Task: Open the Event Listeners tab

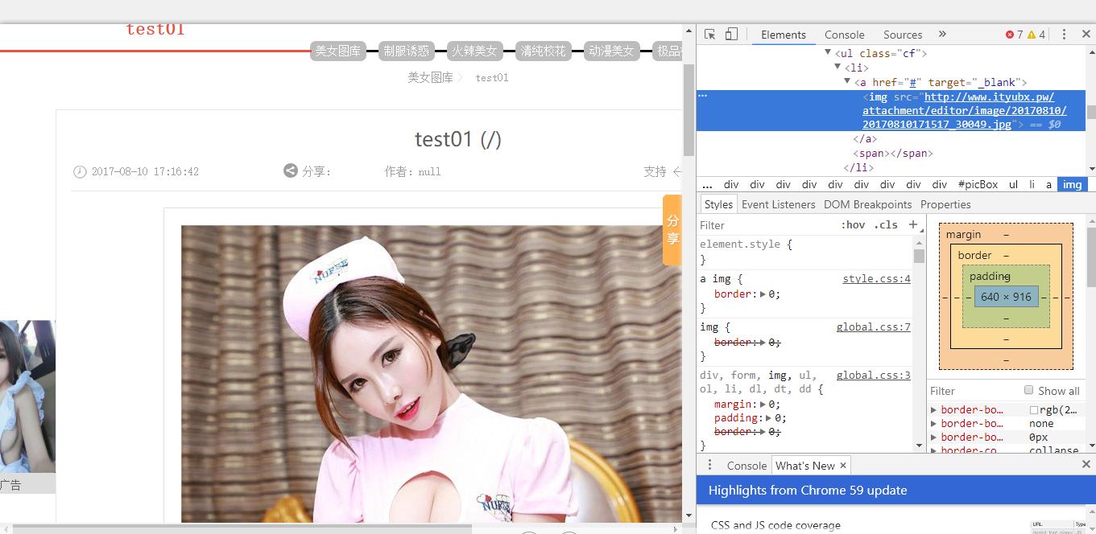Action: (778, 204)
